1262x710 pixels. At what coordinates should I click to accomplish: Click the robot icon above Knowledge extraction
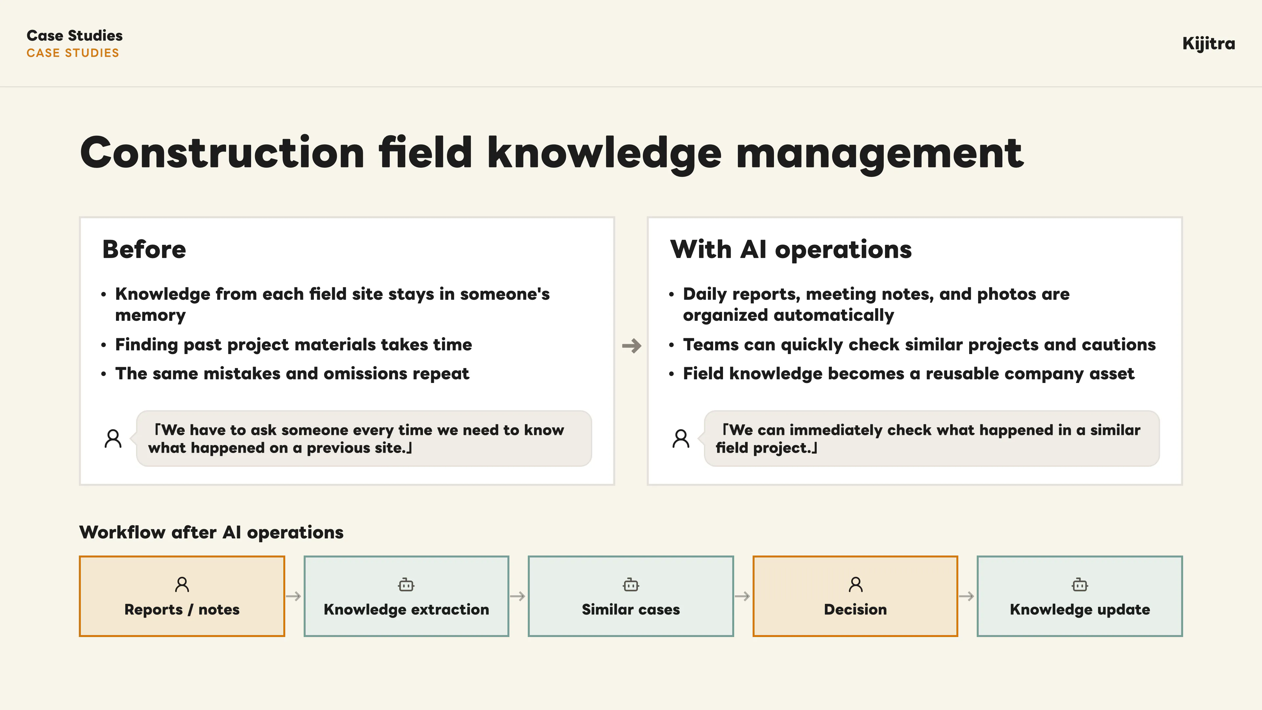[406, 584]
